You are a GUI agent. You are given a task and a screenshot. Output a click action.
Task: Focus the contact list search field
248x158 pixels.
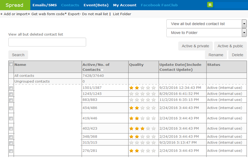[x=47, y=42]
